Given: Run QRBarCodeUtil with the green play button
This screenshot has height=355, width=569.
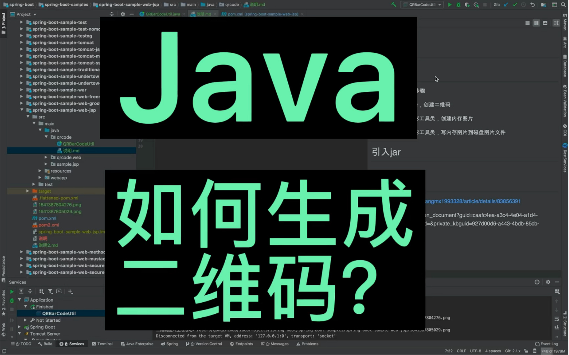Looking at the screenshot, I should (x=450, y=5).
